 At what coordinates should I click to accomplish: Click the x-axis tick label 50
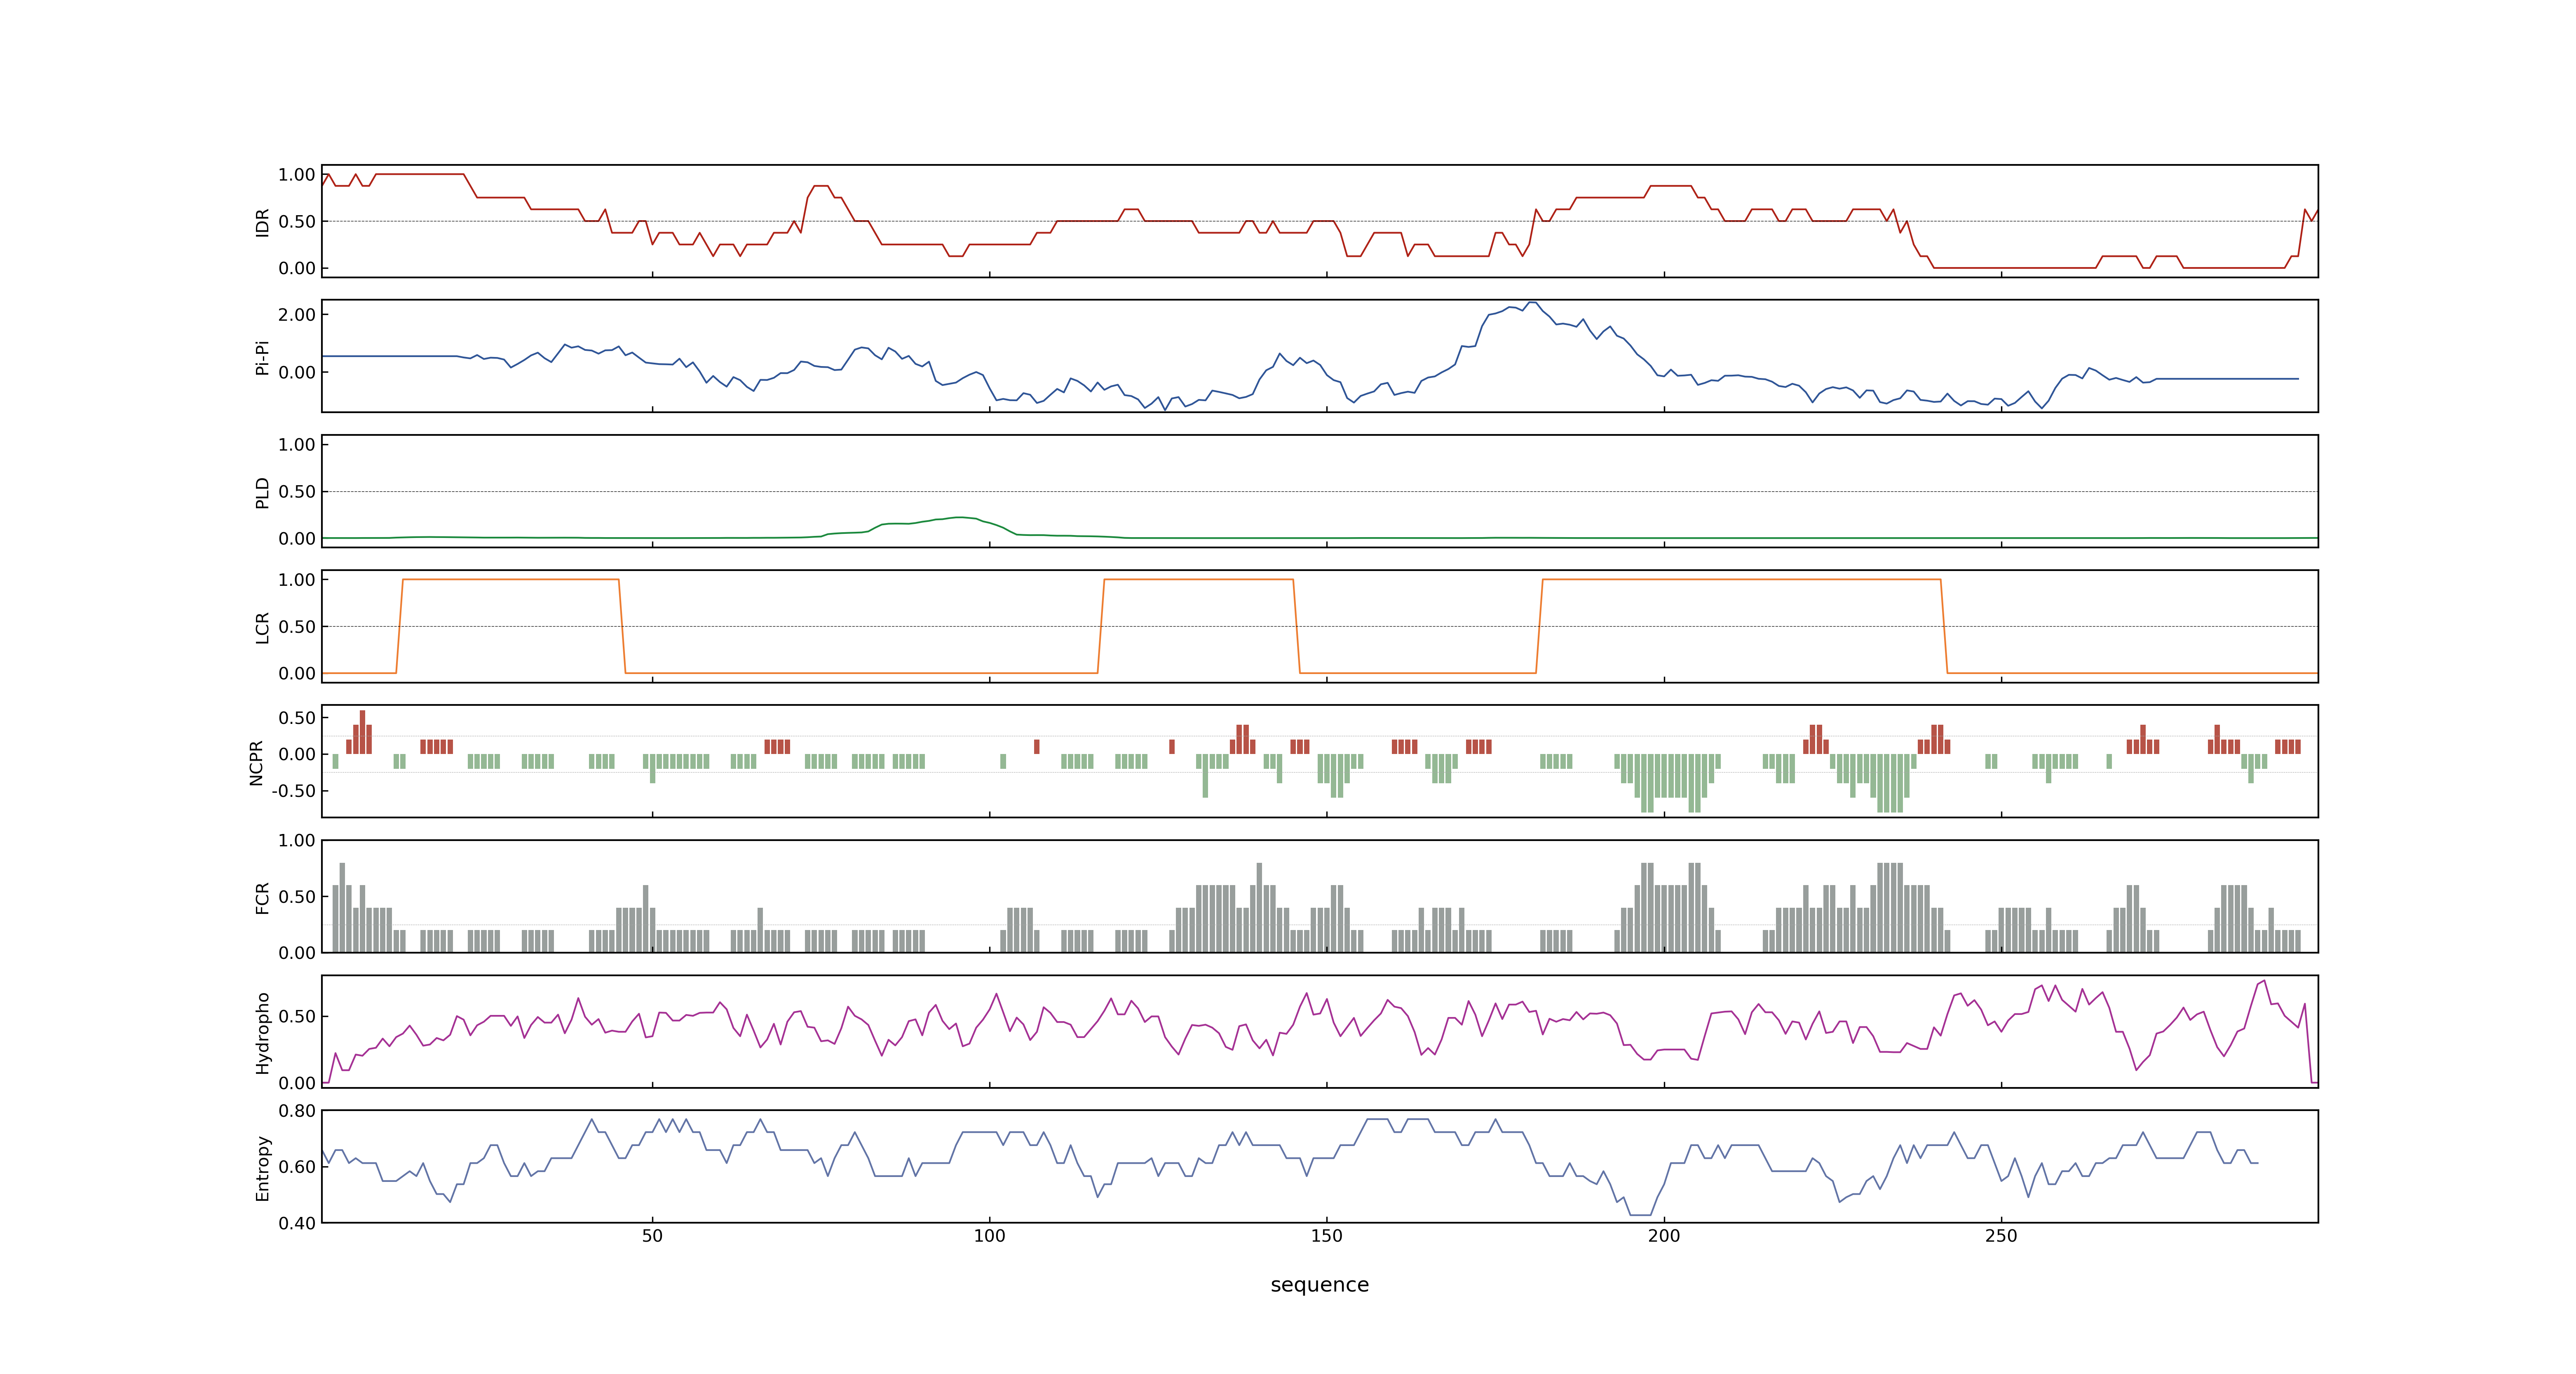click(652, 1236)
